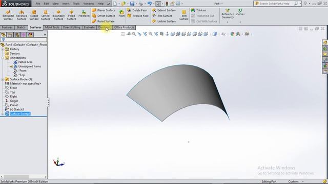328x184 pixels.
Task: Open the ConfigurationManager tab icon
Action: click(17, 35)
